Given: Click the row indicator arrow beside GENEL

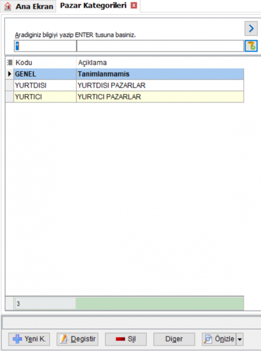Looking at the screenshot, I should tap(9, 74).
